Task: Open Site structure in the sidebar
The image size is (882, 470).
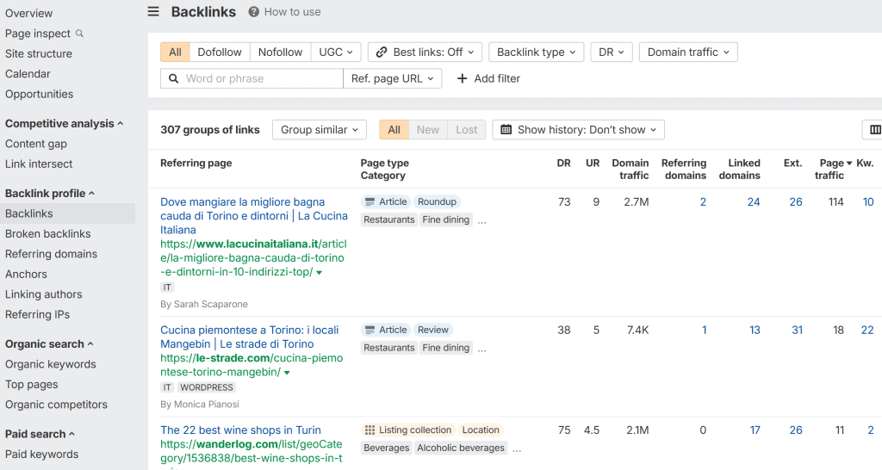Action: point(38,54)
